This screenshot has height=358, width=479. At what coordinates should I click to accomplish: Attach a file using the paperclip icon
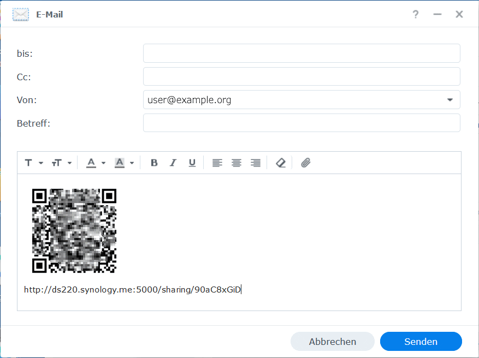pyautogui.click(x=305, y=162)
